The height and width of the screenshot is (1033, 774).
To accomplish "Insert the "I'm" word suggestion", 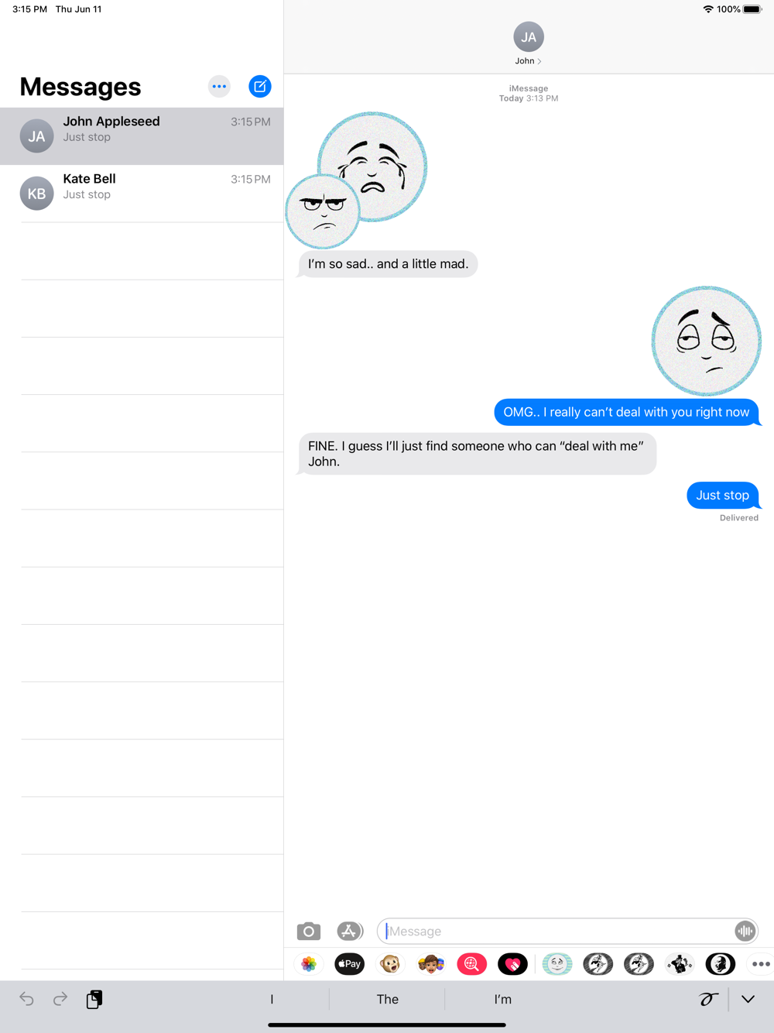I will click(503, 999).
